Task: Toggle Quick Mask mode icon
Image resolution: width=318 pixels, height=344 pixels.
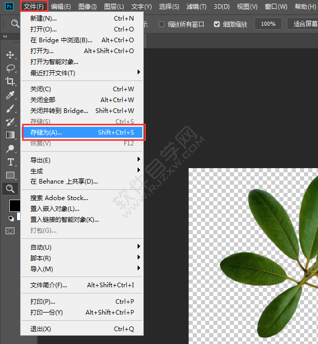Action: point(10,231)
